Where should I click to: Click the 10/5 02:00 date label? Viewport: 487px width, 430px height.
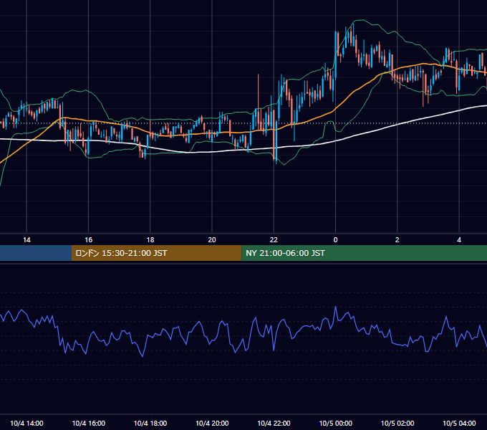(397, 423)
